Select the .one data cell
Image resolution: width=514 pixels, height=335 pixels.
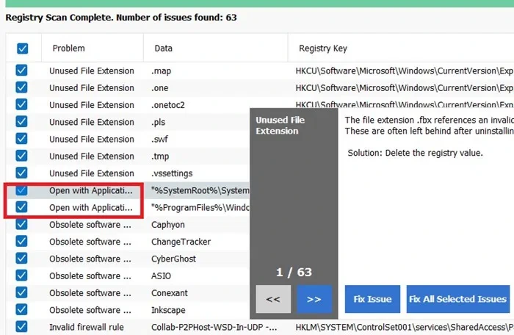159,88
